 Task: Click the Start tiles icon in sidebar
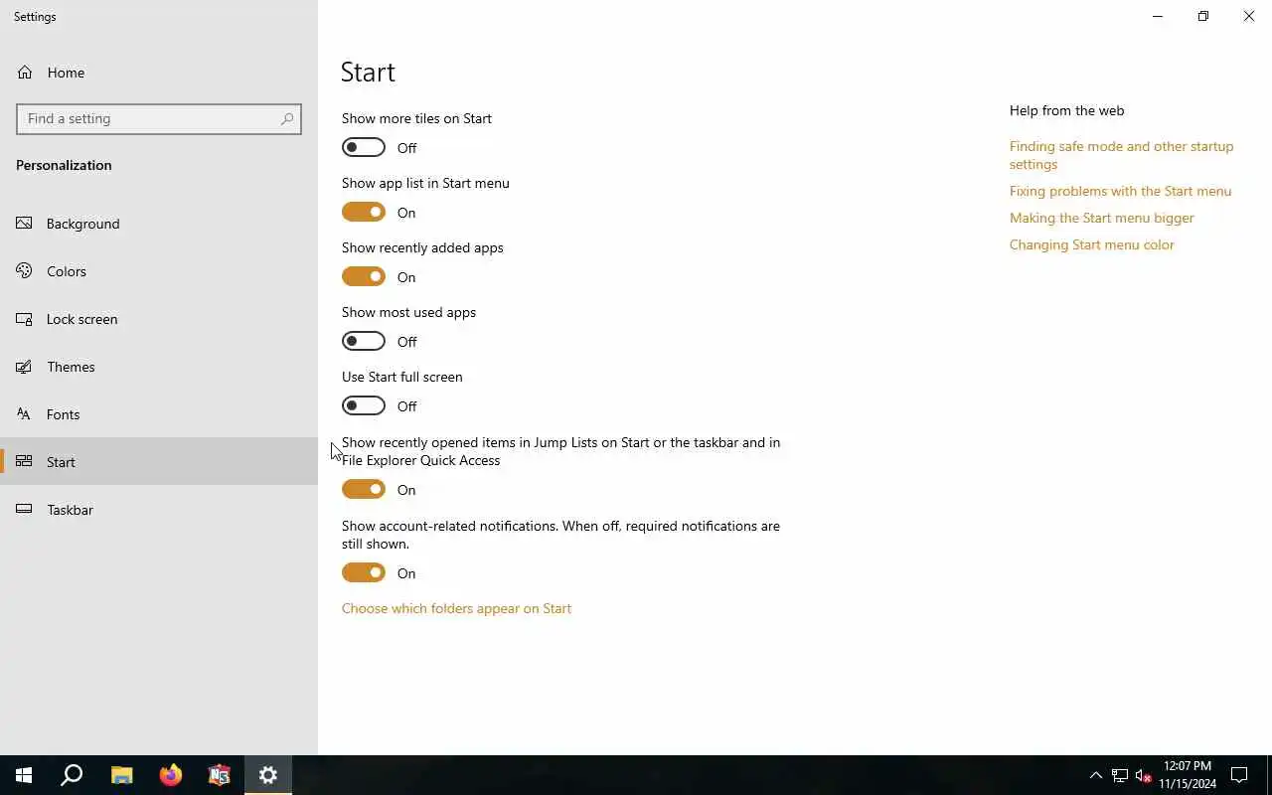[x=25, y=462]
